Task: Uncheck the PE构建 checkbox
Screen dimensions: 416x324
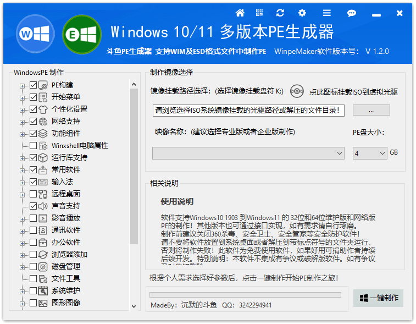Action: pyautogui.click(x=33, y=85)
